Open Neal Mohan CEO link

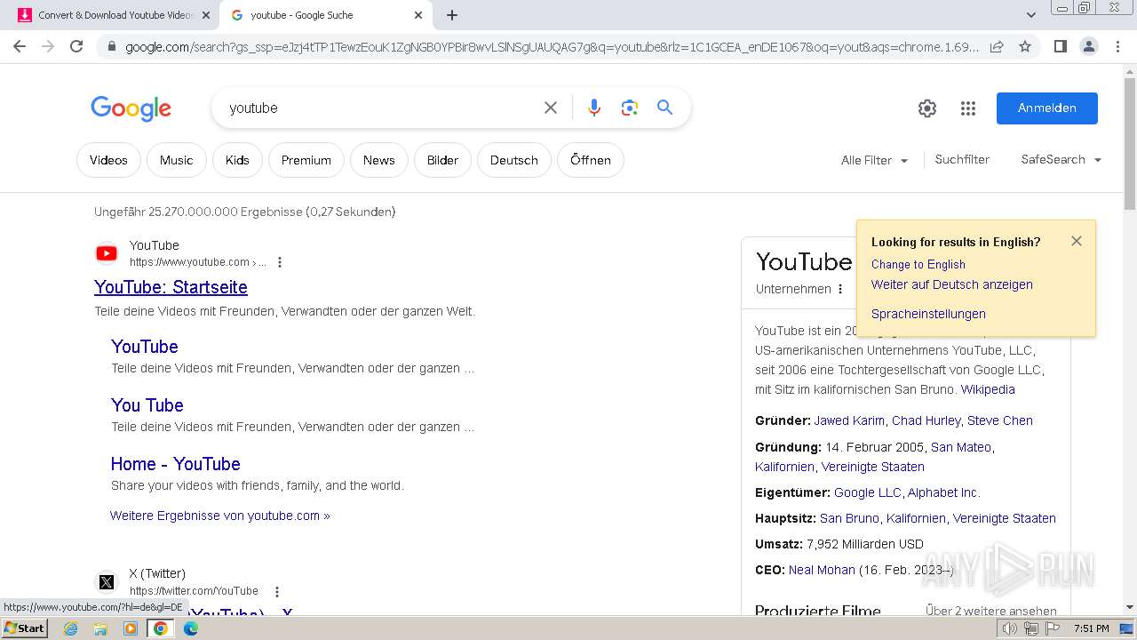point(822,570)
